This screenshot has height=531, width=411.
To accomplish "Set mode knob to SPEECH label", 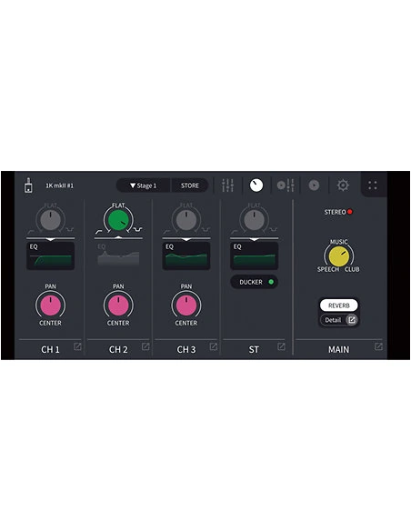I will tap(328, 269).
